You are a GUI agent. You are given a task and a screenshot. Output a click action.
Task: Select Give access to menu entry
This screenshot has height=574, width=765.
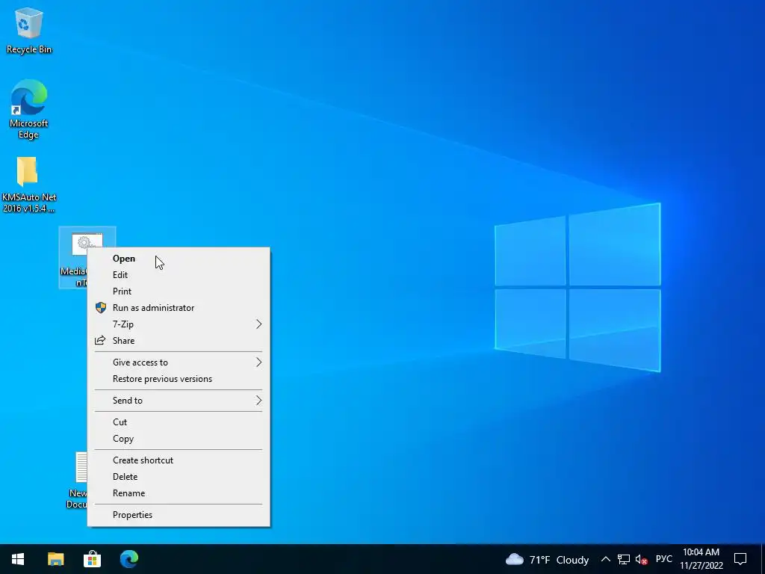179,362
